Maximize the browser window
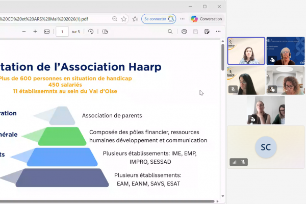306x204 pixels. tap(205, 7)
